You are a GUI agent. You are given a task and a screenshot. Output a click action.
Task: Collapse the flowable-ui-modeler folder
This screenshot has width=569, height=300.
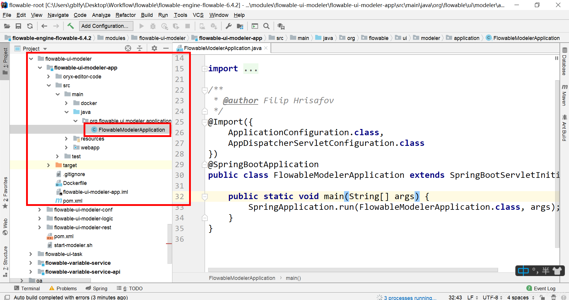pos(31,59)
